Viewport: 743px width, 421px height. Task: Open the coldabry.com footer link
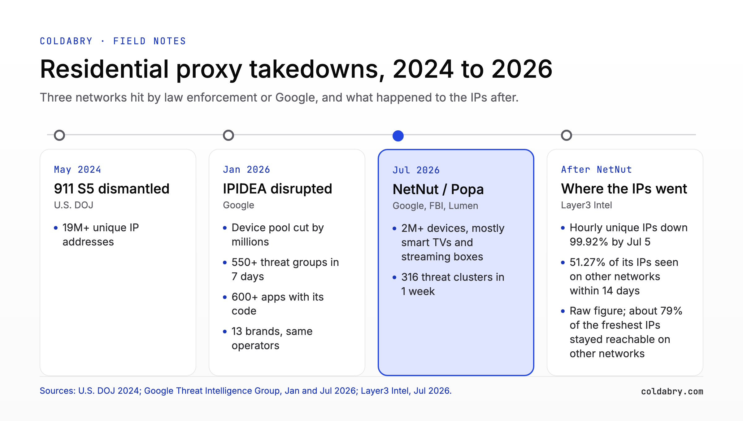pyautogui.click(x=672, y=392)
